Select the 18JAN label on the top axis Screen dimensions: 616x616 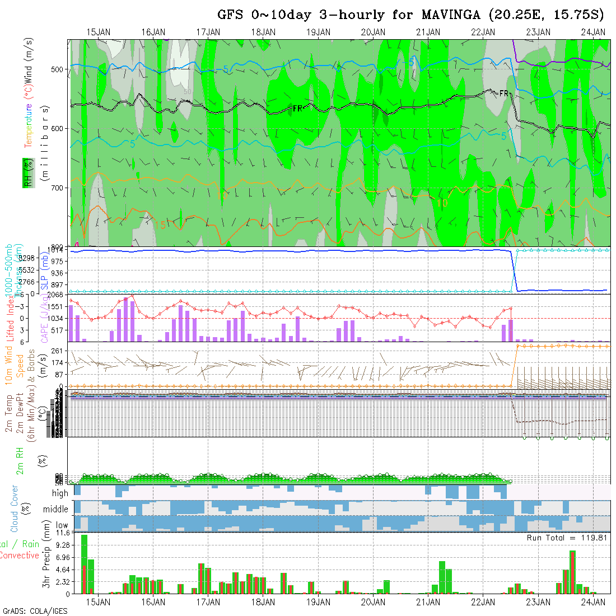[x=263, y=32]
